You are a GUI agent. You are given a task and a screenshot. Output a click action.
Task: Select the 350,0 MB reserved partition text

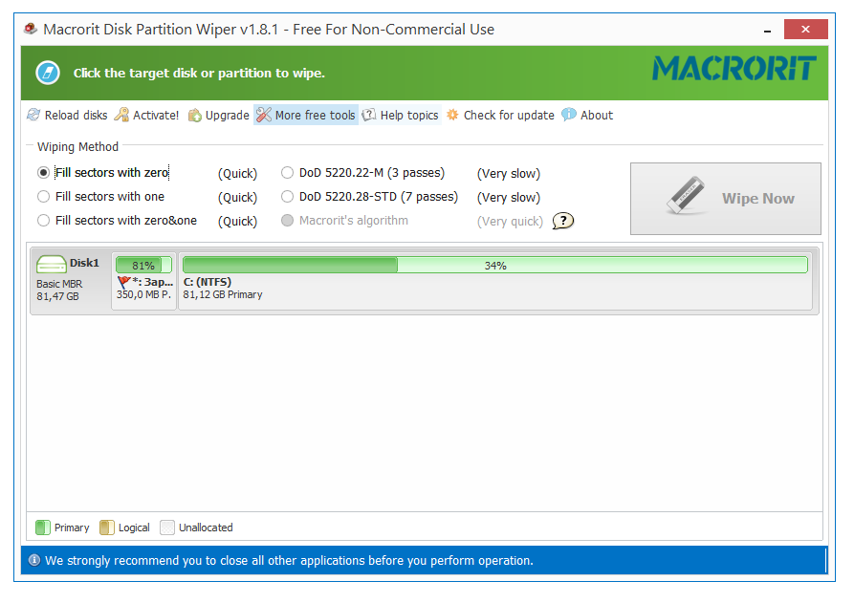(143, 294)
